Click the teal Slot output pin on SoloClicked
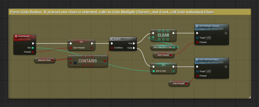This screenshot has height=107, width=259. pyautogui.click(x=33, y=48)
